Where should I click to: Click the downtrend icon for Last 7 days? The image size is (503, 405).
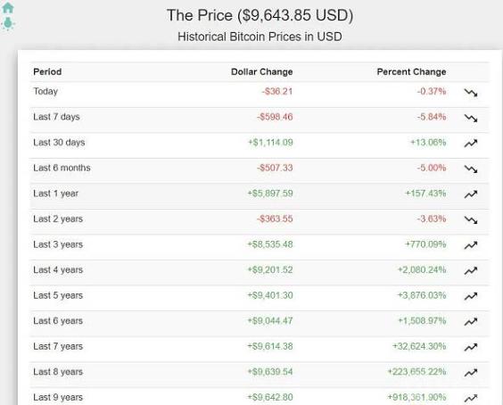coord(471,118)
